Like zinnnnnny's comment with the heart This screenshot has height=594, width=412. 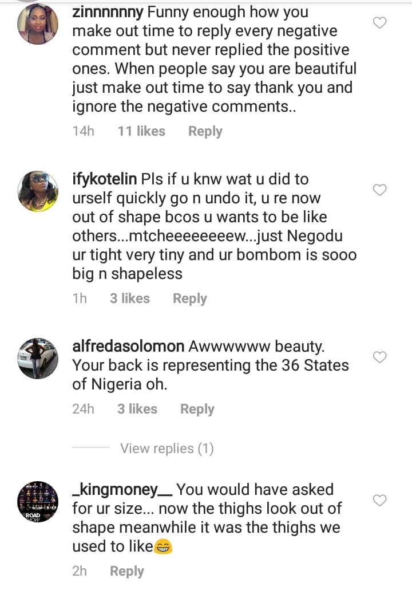(x=380, y=23)
